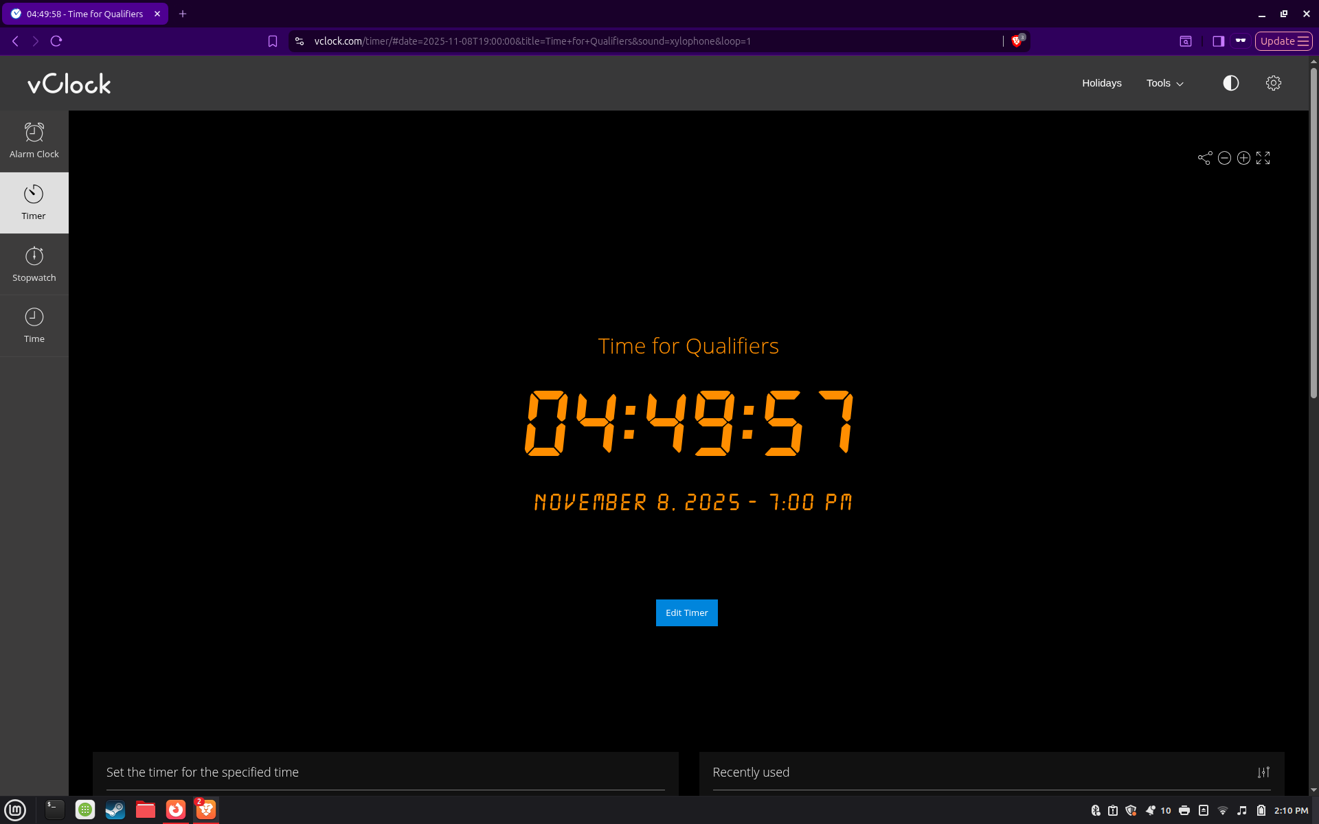Open the Stopwatch section
This screenshot has width=1319, height=824.
click(34, 264)
